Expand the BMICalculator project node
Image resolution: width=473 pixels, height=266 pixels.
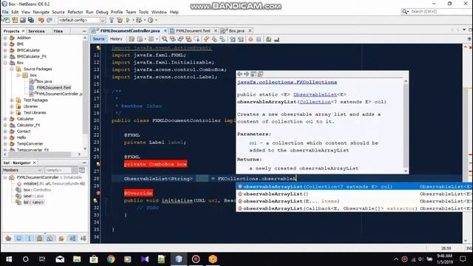pyautogui.click(x=5, y=50)
